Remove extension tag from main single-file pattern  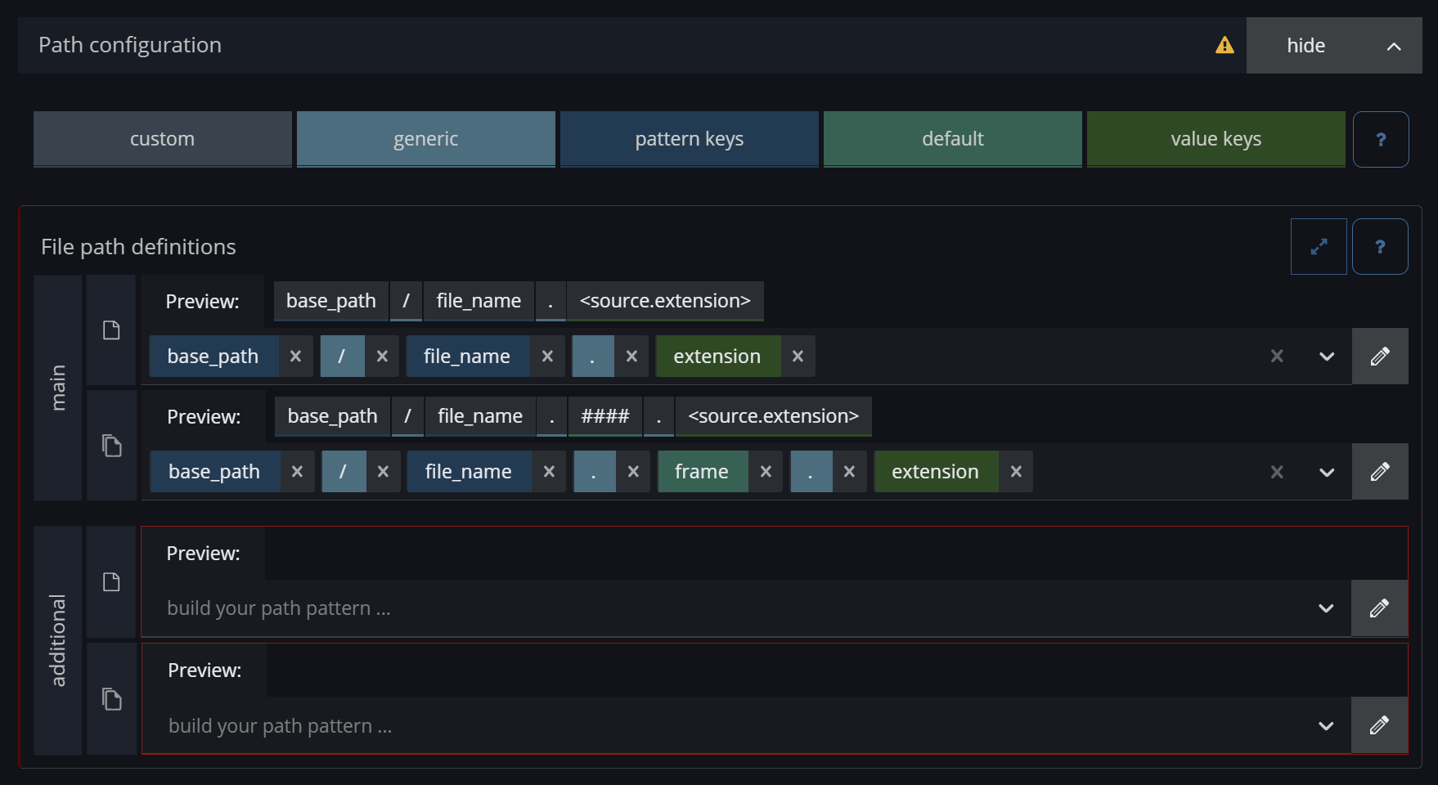(x=798, y=357)
